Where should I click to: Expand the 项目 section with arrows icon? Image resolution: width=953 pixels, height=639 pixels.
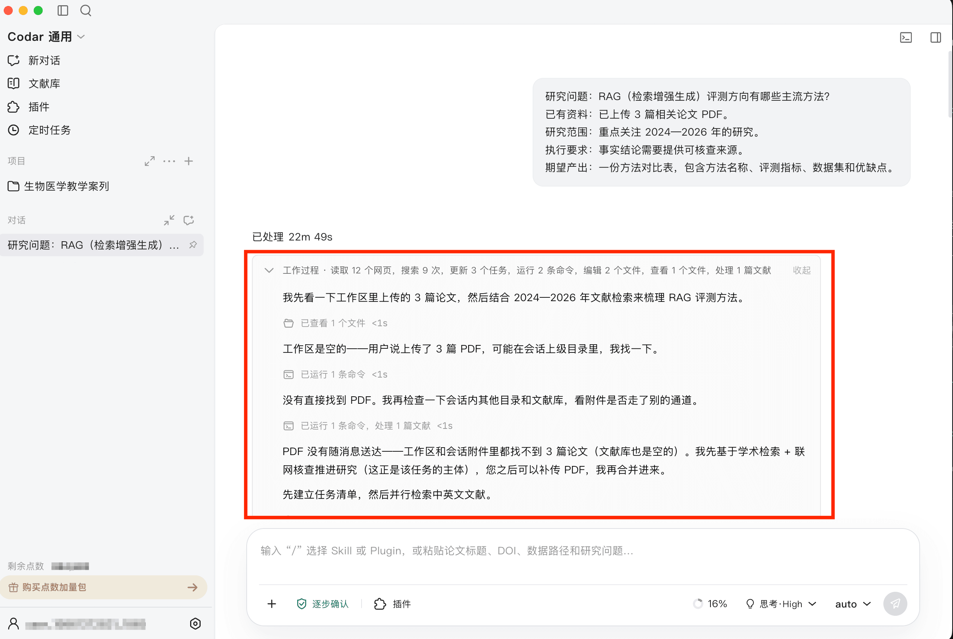pyautogui.click(x=149, y=161)
